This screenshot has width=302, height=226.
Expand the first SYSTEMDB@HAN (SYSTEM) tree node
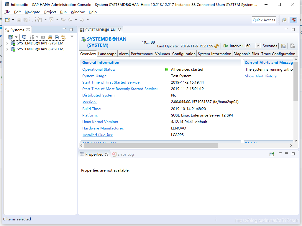(7, 44)
